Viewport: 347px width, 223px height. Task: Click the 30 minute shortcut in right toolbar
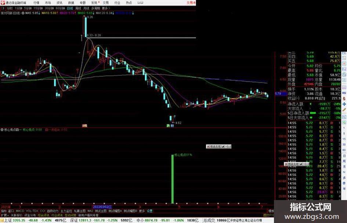click(344, 145)
